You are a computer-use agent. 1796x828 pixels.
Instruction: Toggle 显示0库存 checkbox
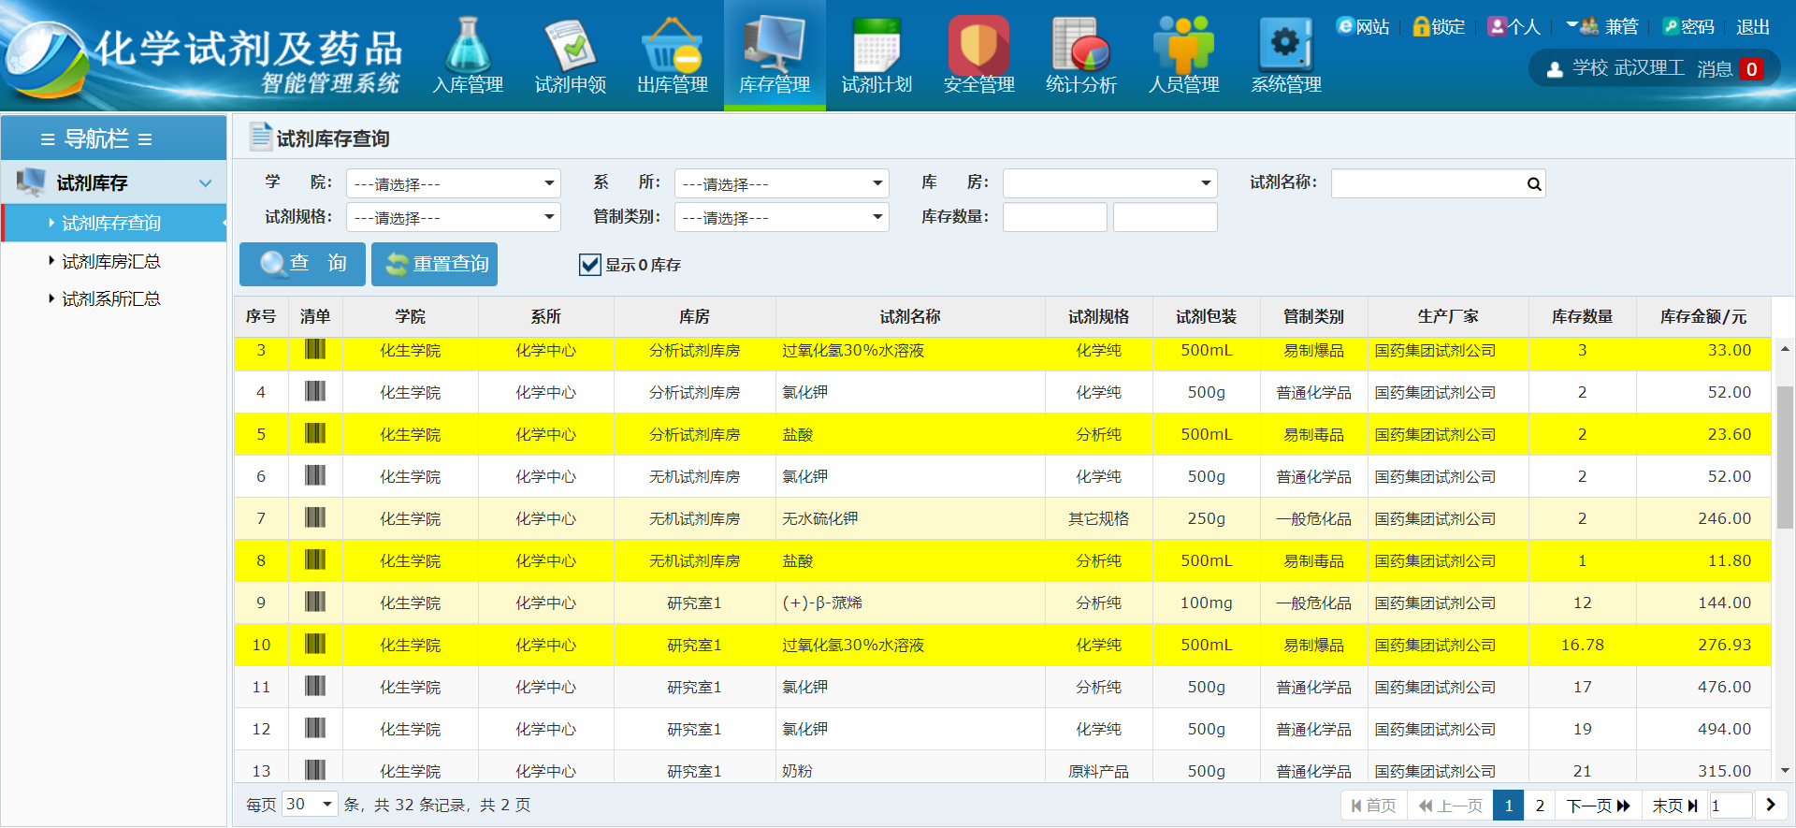point(589,265)
